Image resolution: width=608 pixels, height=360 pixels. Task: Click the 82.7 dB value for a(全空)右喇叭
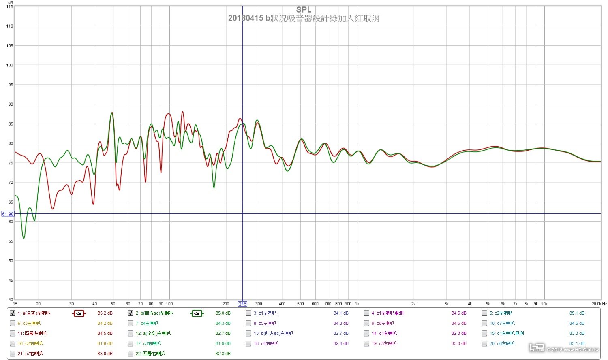(223, 333)
